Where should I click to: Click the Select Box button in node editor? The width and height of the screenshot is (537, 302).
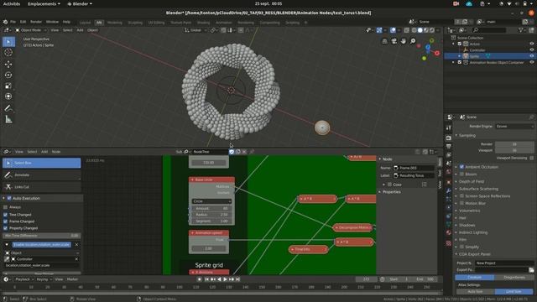coord(41,163)
